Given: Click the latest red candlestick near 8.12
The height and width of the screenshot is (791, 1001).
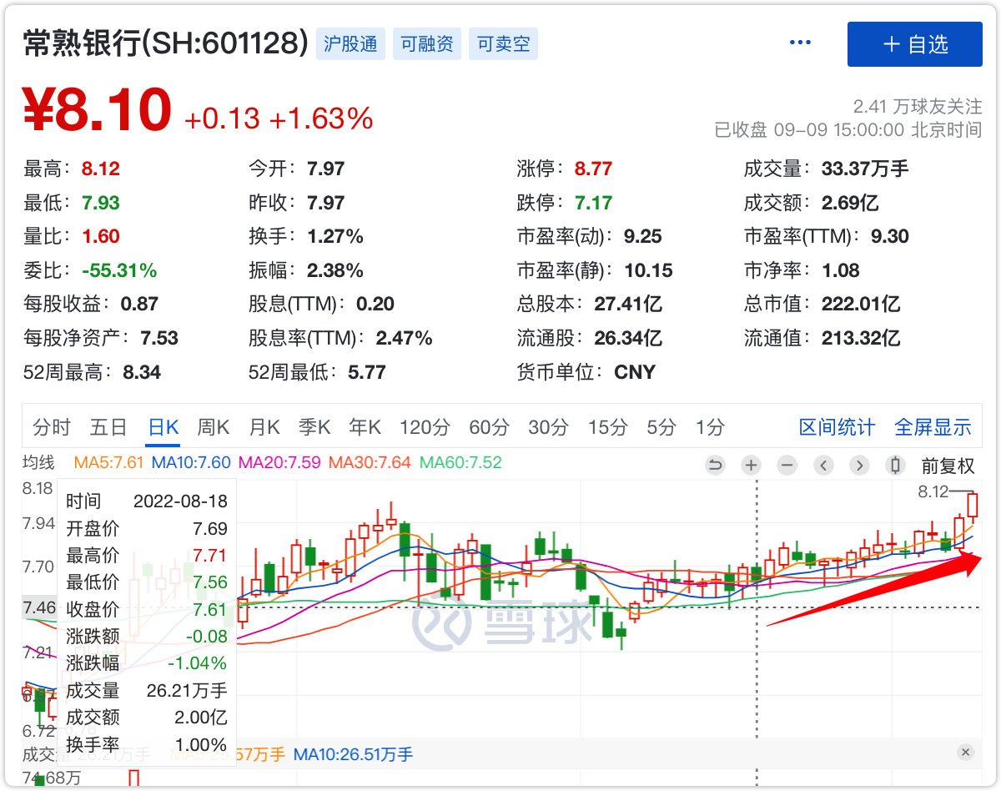Looking at the screenshot, I should coord(972,506).
